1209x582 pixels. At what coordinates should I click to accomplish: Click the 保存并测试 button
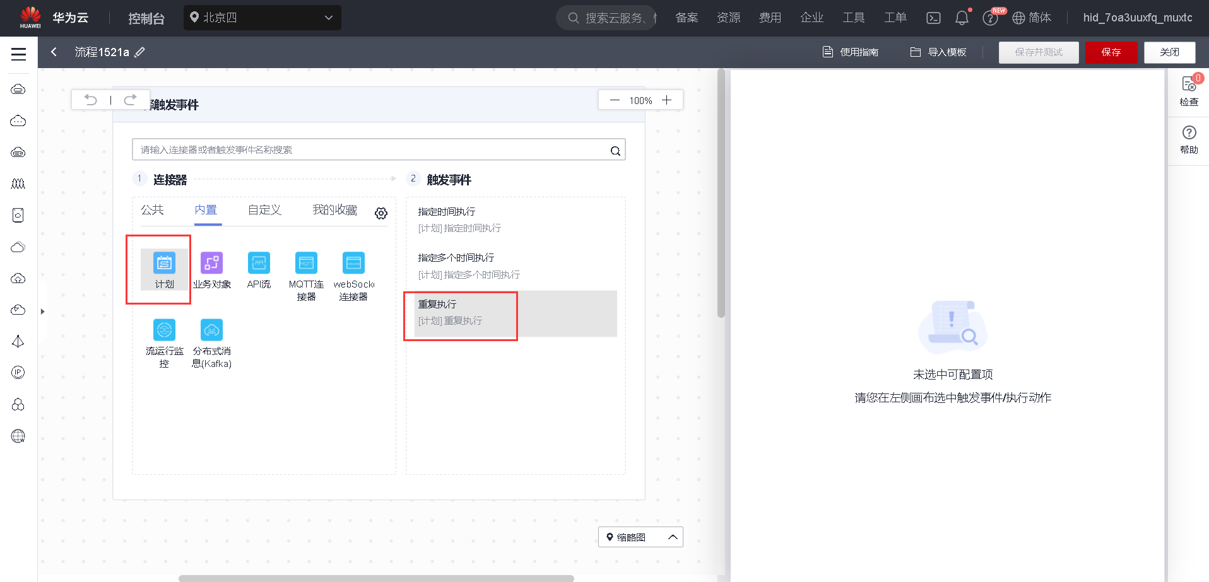coord(1039,52)
